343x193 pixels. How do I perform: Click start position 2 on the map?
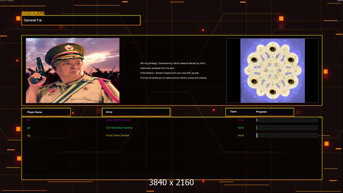point(291,81)
